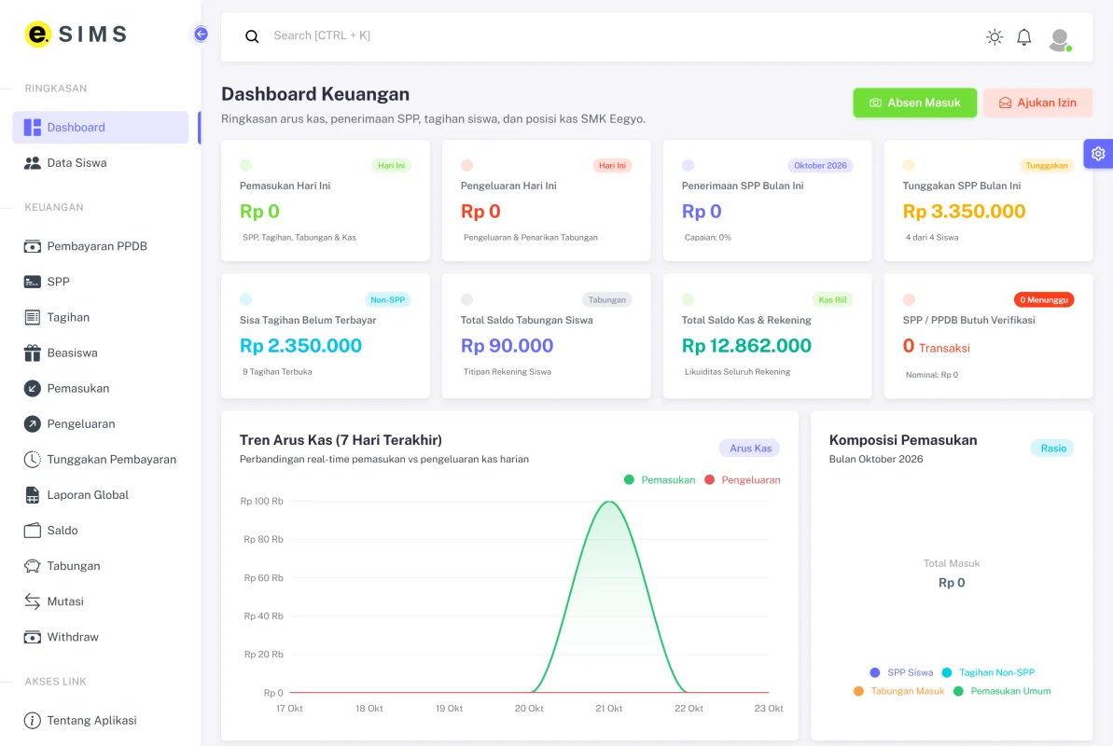Image resolution: width=1113 pixels, height=746 pixels.
Task: Click the Tunggakan badge
Action: pos(1046,165)
